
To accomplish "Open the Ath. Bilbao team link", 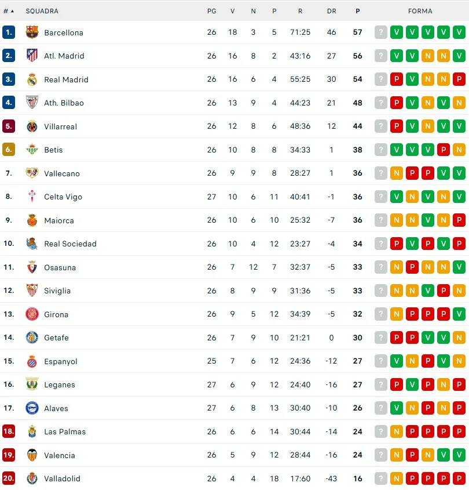I will coord(64,103).
